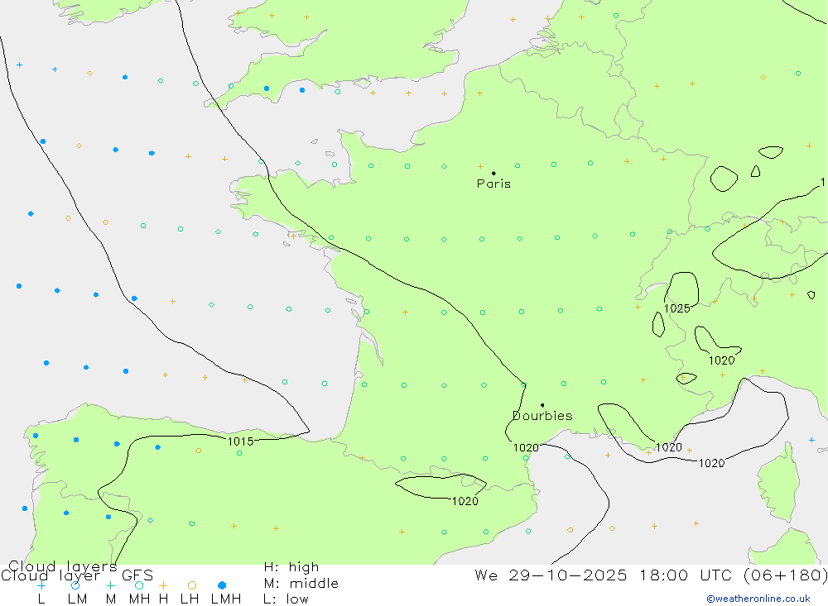Click the forecast date and time text
The width and height of the screenshot is (828, 606).
(651, 575)
